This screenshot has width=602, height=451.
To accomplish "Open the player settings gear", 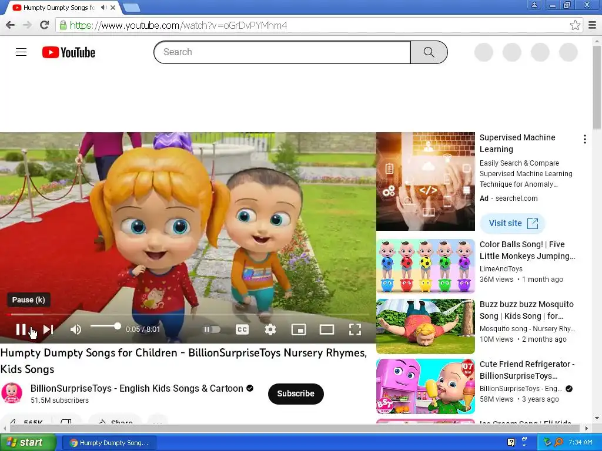I will tap(270, 329).
